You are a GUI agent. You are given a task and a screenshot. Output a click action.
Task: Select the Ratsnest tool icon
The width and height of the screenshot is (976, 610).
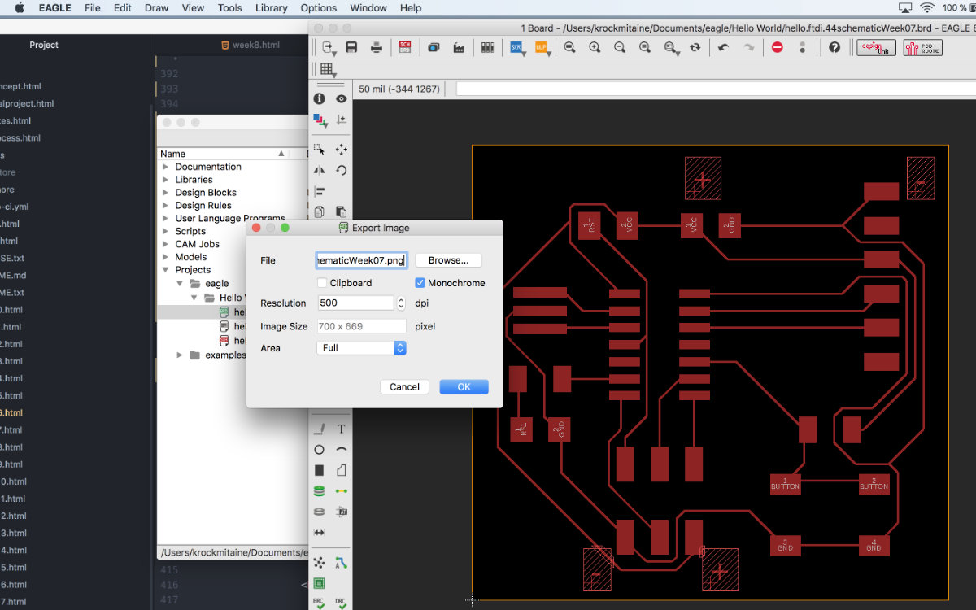(x=319, y=562)
